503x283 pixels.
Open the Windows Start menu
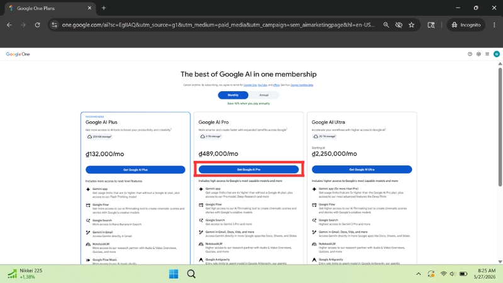[x=174, y=274]
